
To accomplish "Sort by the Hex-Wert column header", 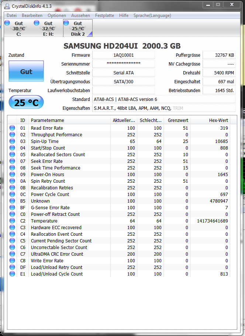I will point(210,120).
